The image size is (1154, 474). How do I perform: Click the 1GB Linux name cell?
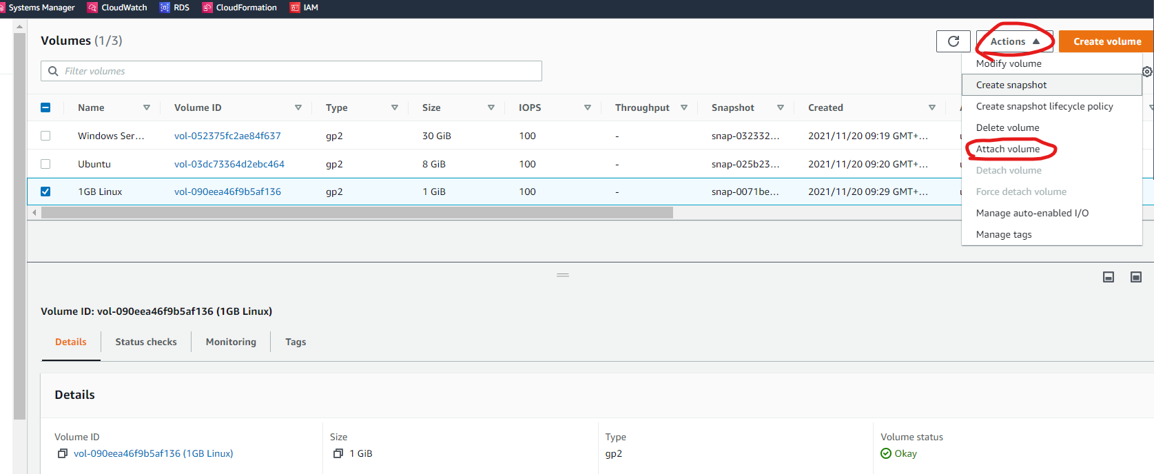(x=100, y=192)
